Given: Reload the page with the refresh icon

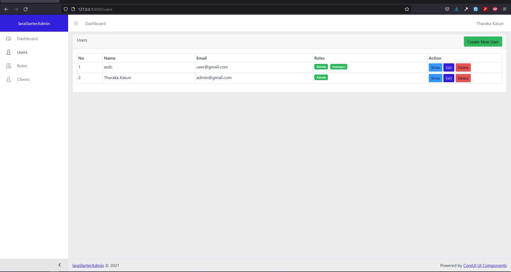Looking at the screenshot, I should (x=26, y=9).
